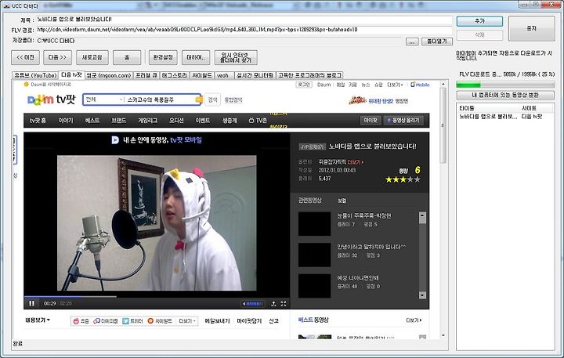Viewport: 564px width, 358px height.
Task: Click the 임시 인터넷 폴더에서 찾기 button
Action: (x=236, y=57)
